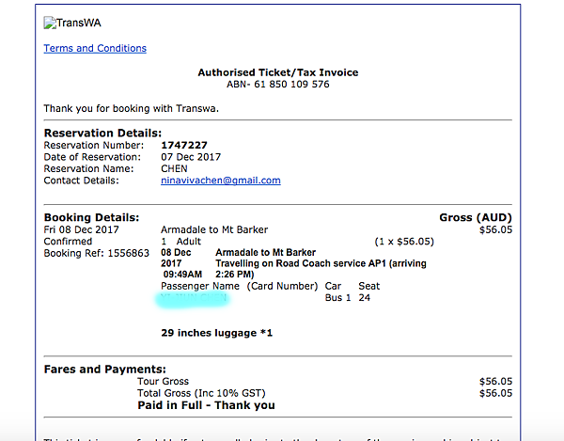The width and height of the screenshot is (564, 441).
Task: Click the Reservation Name label
Action: tap(88, 168)
